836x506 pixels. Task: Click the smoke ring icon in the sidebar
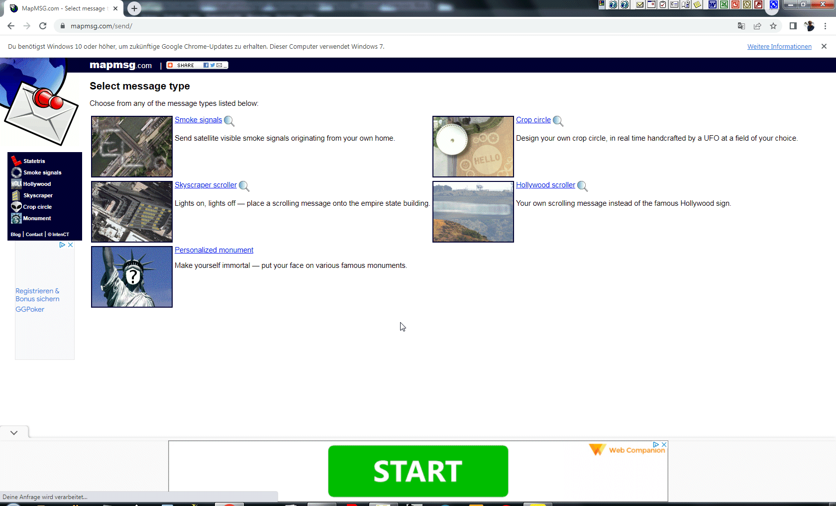tap(16, 172)
